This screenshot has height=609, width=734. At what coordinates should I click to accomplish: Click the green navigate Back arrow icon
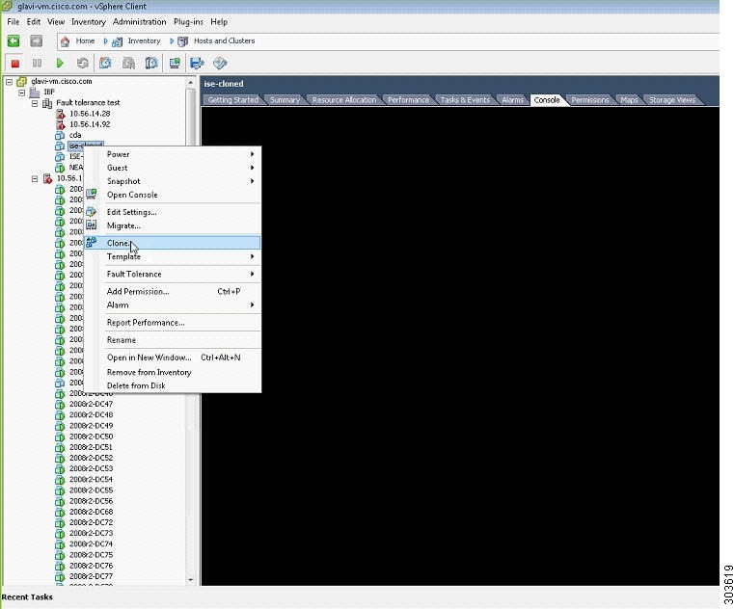14,41
